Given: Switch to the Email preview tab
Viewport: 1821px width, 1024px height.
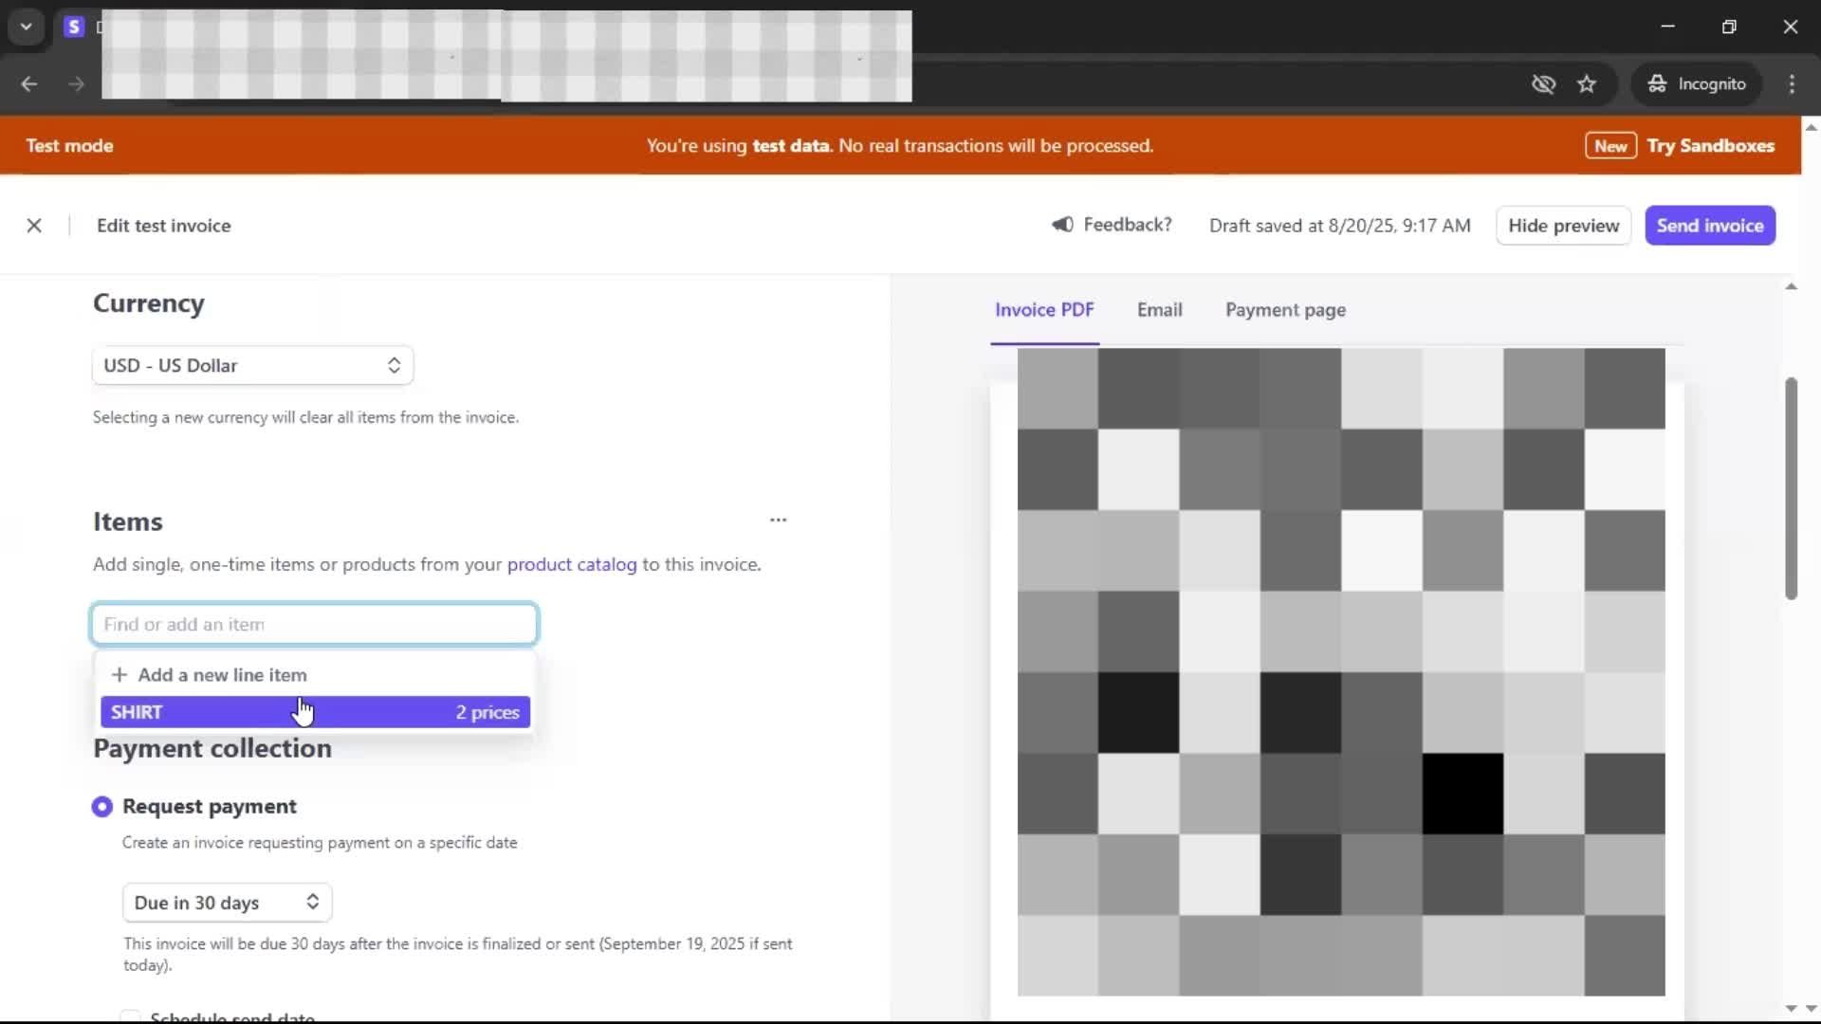Looking at the screenshot, I should tap(1159, 310).
